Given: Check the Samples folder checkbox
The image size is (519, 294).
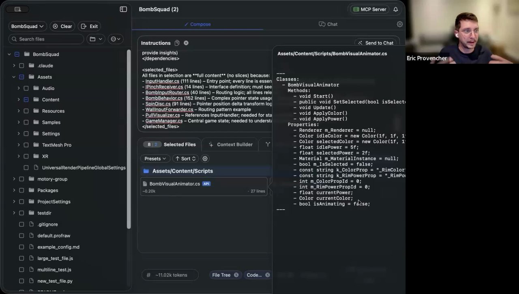Looking at the screenshot, I should tap(26, 122).
